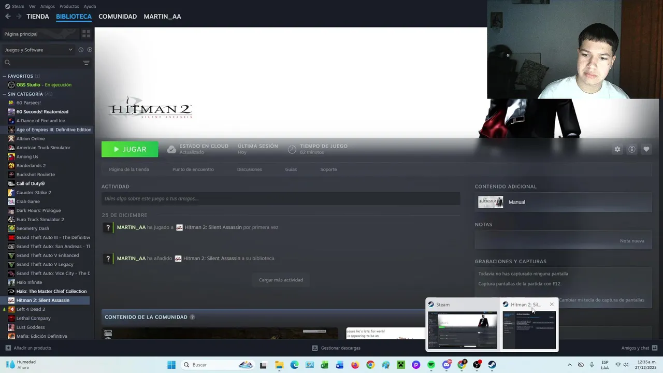Switch to collections grid view icon
The width and height of the screenshot is (663, 373).
tap(86, 34)
